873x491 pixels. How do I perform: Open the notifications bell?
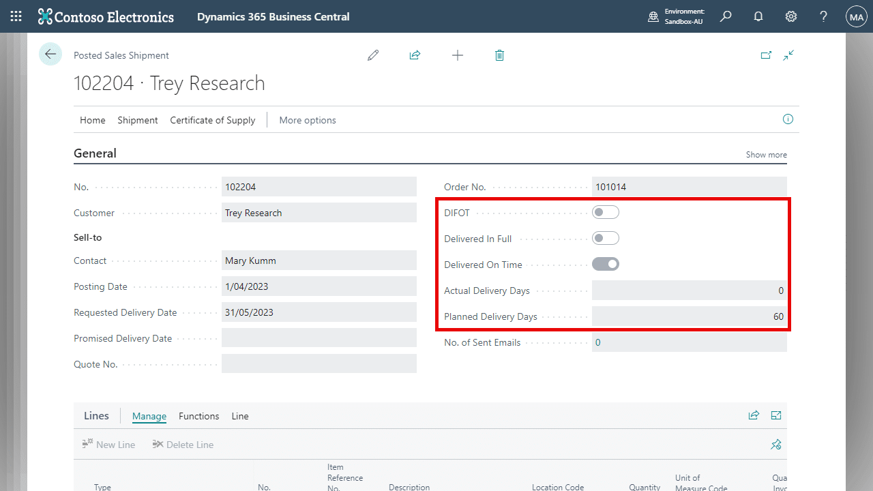click(x=758, y=16)
